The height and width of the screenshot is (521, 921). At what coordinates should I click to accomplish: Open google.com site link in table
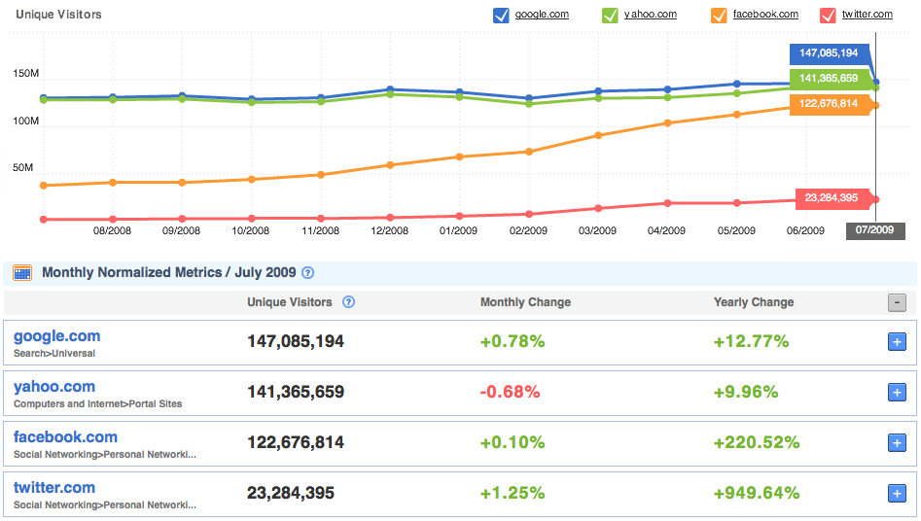[57, 336]
